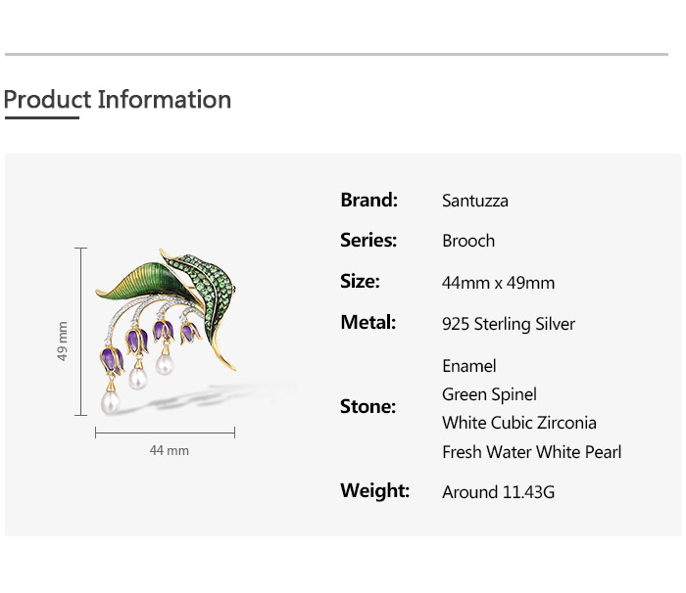Image resolution: width=686 pixels, height=593 pixels.
Task: Click the Green Spinel stone entry
Action: click(489, 394)
